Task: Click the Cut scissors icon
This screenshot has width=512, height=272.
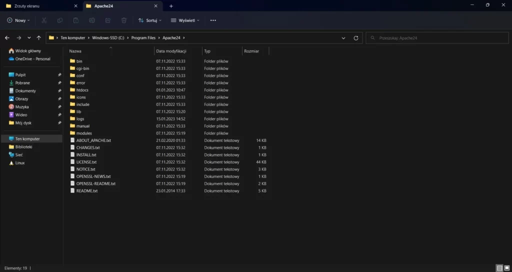Action: [x=44, y=20]
